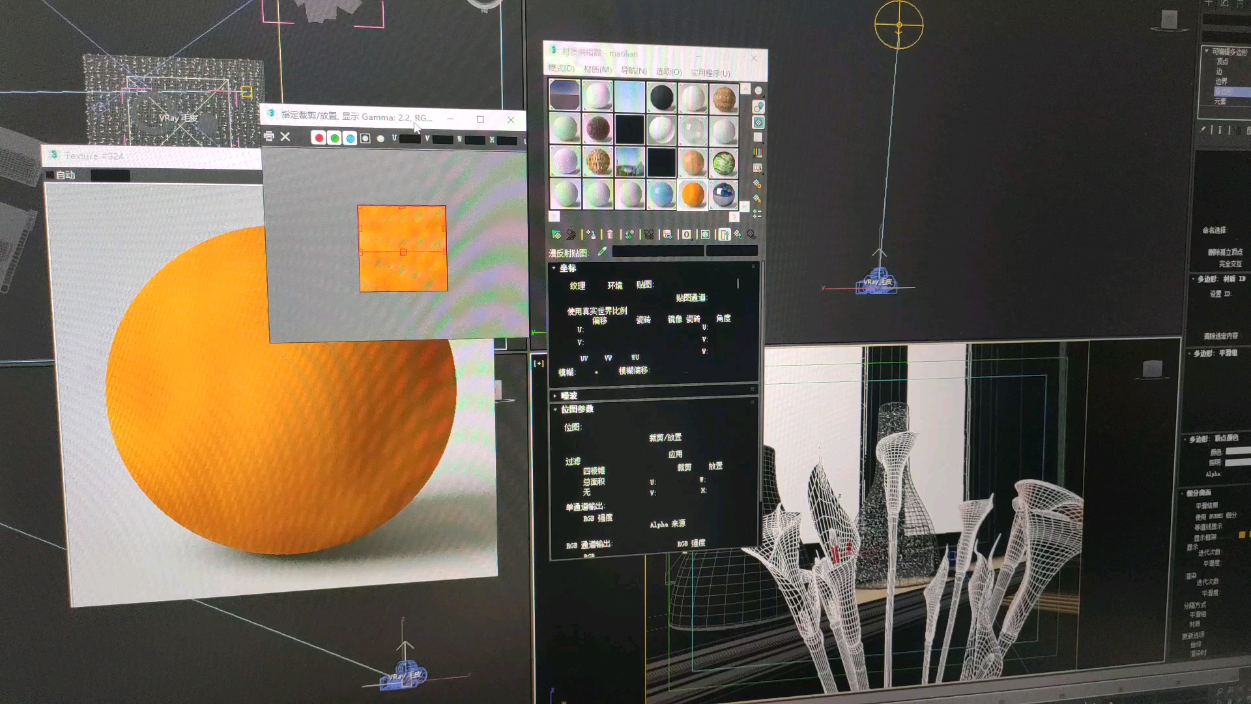The height and width of the screenshot is (704, 1251).
Task: Click the U value field in crop window
Action: 410,139
